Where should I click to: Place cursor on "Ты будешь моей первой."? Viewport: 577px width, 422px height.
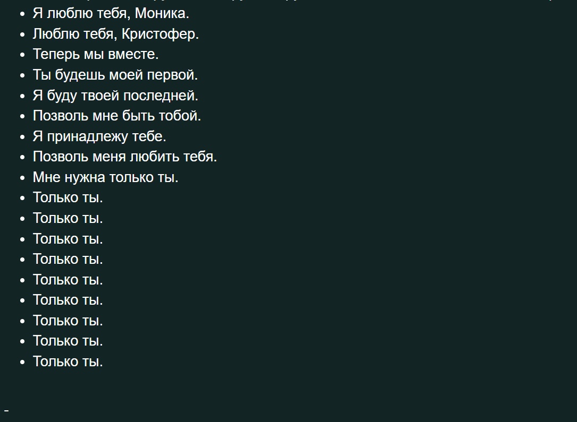[x=115, y=75]
